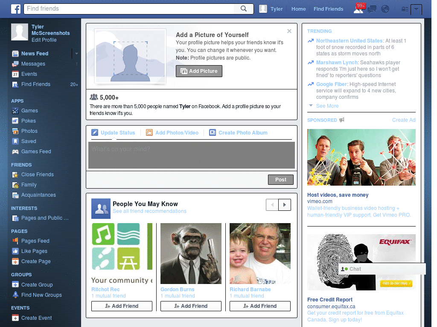Click the Find friends search field

pos(130,9)
